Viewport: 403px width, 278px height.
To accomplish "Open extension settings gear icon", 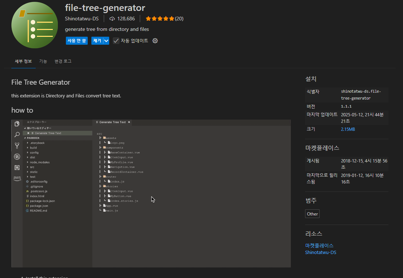I will pos(155,41).
